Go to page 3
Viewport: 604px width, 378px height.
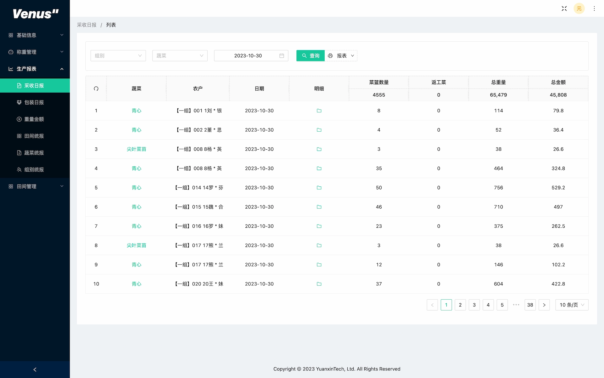pyautogui.click(x=474, y=305)
